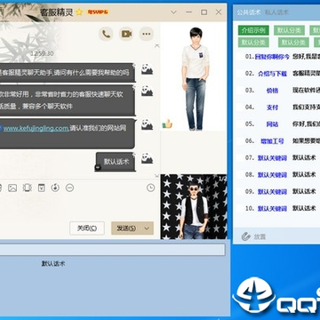Screen dimensions: 320x320
Task: Click the long input bar below chat window
Action: tap(112, 250)
